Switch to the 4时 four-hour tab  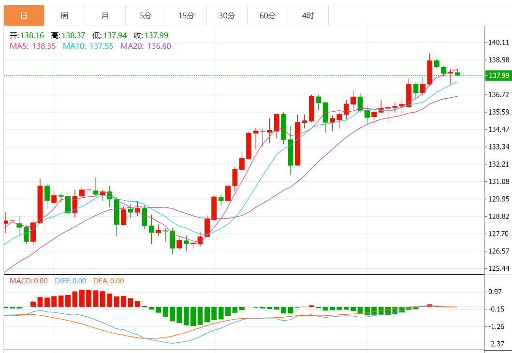(x=308, y=15)
